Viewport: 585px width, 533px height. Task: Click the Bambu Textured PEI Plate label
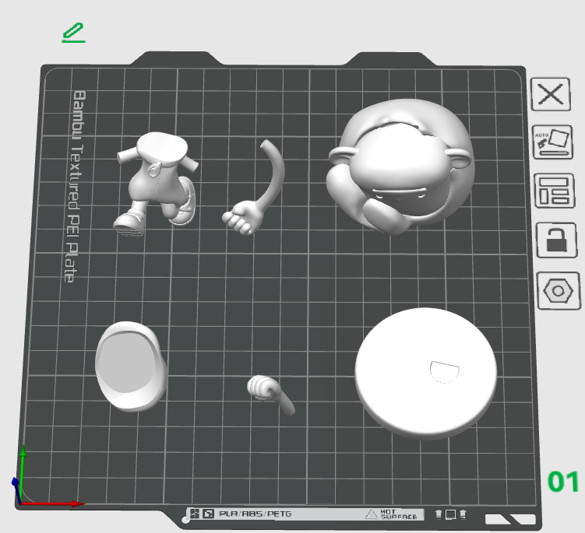pyautogui.click(x=75, y=186)
